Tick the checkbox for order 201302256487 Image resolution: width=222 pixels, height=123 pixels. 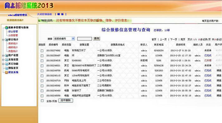pos(42,56)
